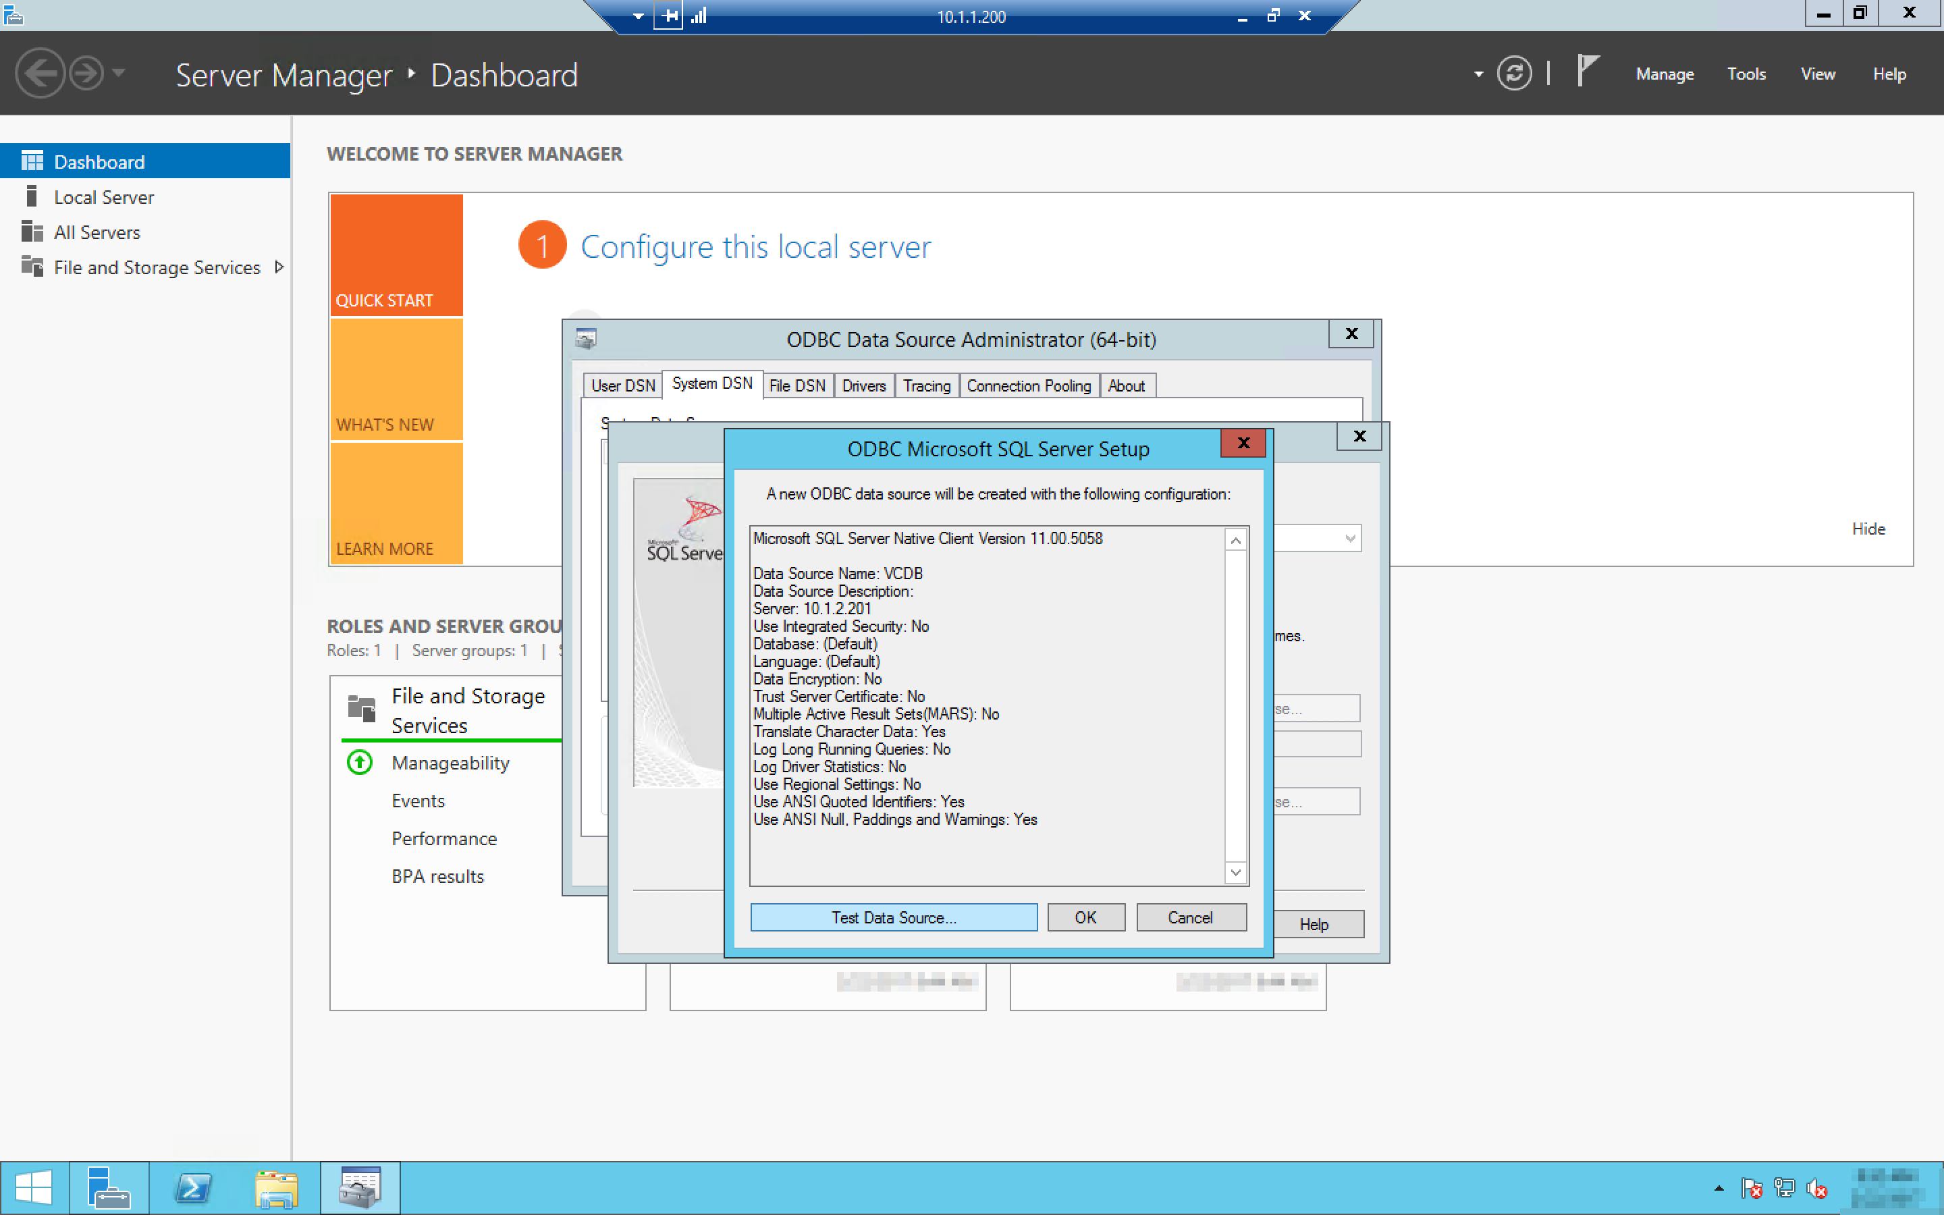Select All Servers in sidebar
This screenshot has width=1944, height=1215.
click(97, 232)
